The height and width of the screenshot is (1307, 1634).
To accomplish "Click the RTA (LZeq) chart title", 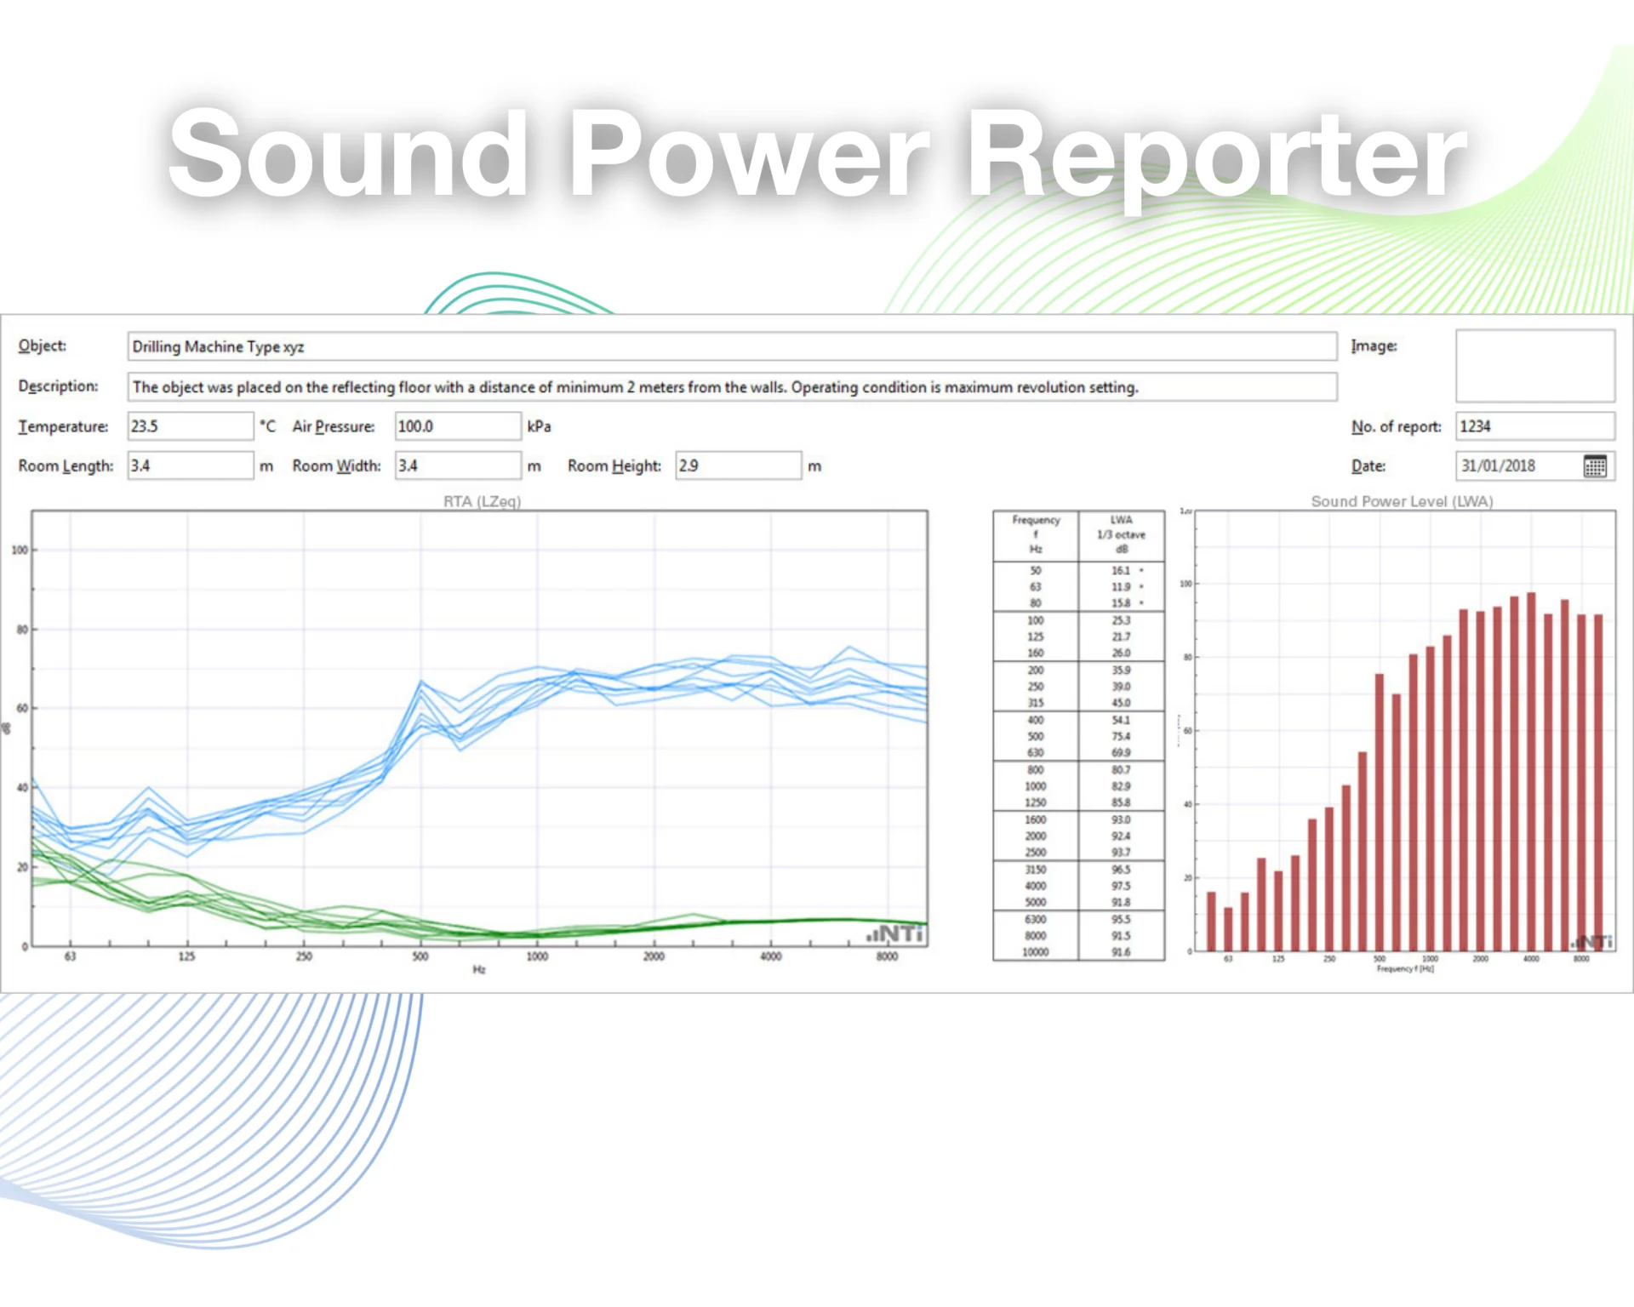I will [x=482, y=501].
